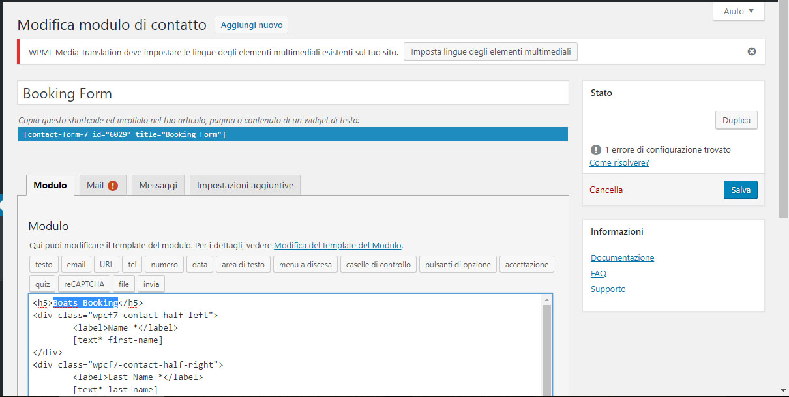Click Imposta lingue degli elementi multimediali
Viewport: 789px width, 397px height.
(x=490, y=52)
